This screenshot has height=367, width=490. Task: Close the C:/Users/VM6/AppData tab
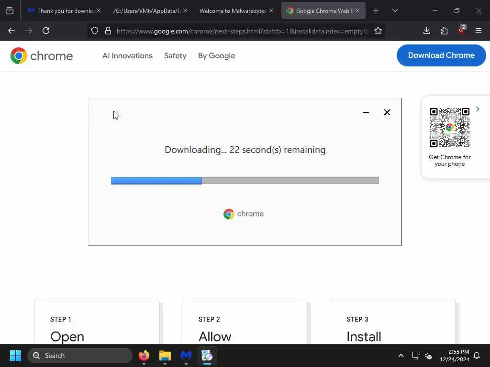tap(185, 11)
